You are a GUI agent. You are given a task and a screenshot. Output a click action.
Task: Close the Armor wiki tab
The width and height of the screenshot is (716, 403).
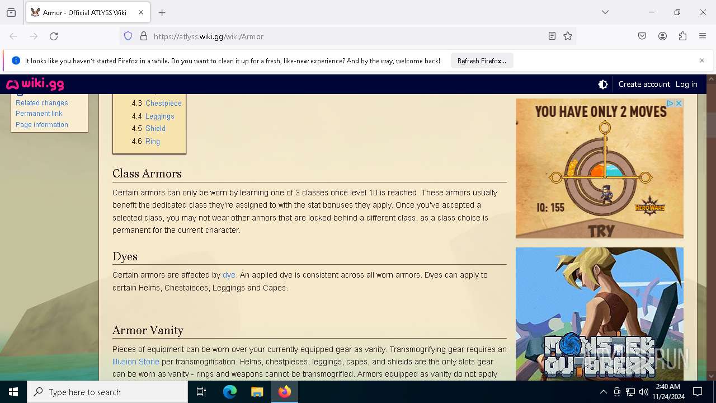[x=141, y=12]
